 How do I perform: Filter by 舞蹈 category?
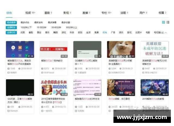tap(55, 33)
